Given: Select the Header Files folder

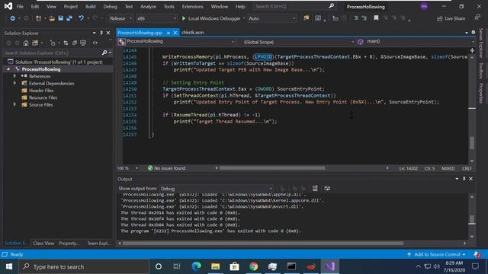Looking at the screenshot, I should pos(41,91).
